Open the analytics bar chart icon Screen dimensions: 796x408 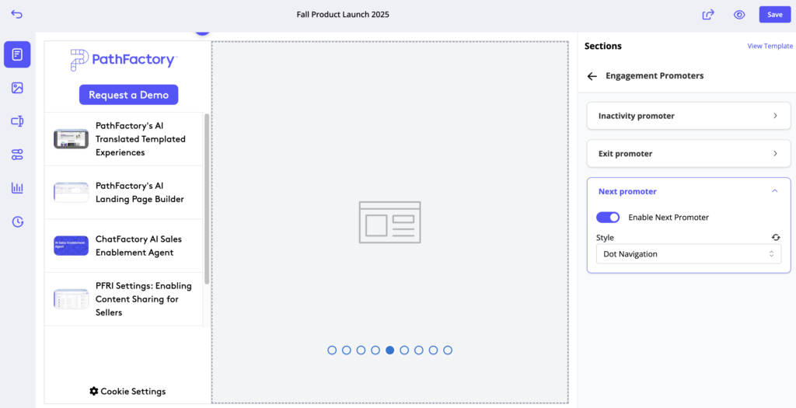17,188
